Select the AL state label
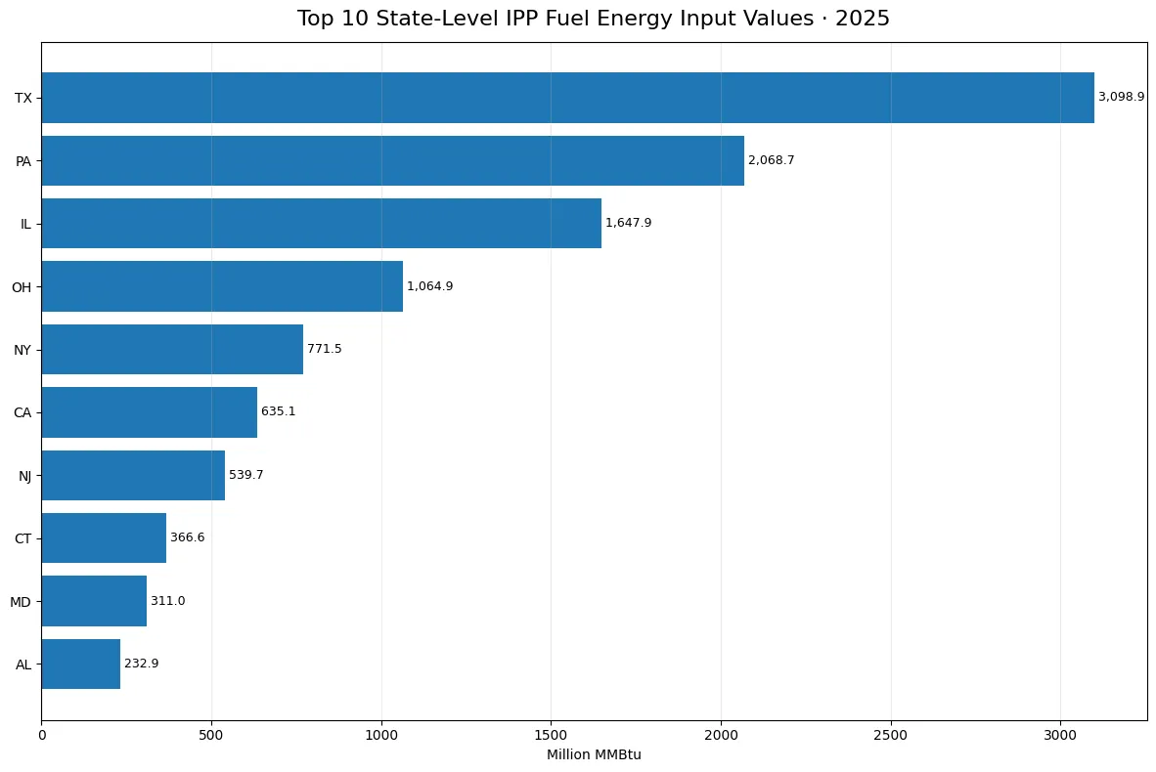The image size is (1156, 772). point(23,665)
